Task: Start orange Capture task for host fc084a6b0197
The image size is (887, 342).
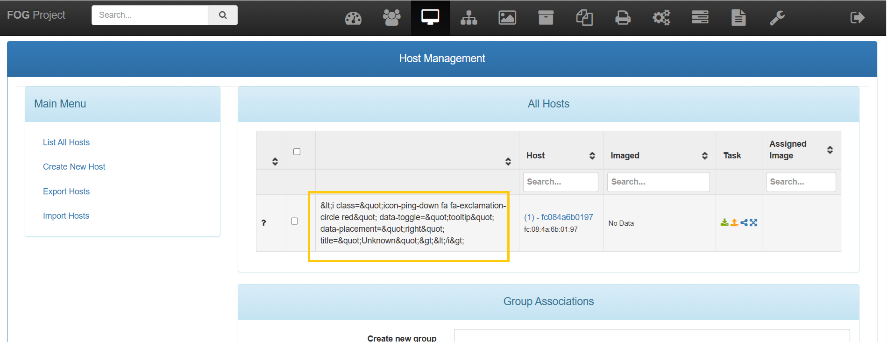Action: (734, 222)
